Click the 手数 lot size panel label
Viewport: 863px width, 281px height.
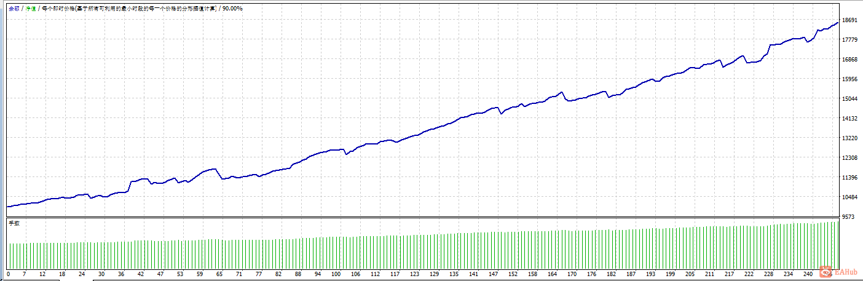pos(14,223)
